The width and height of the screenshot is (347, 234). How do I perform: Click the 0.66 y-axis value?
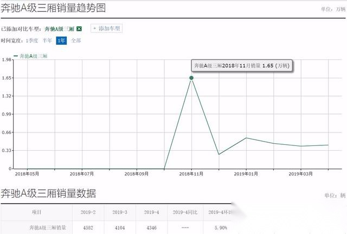click(x=7, y=132)
